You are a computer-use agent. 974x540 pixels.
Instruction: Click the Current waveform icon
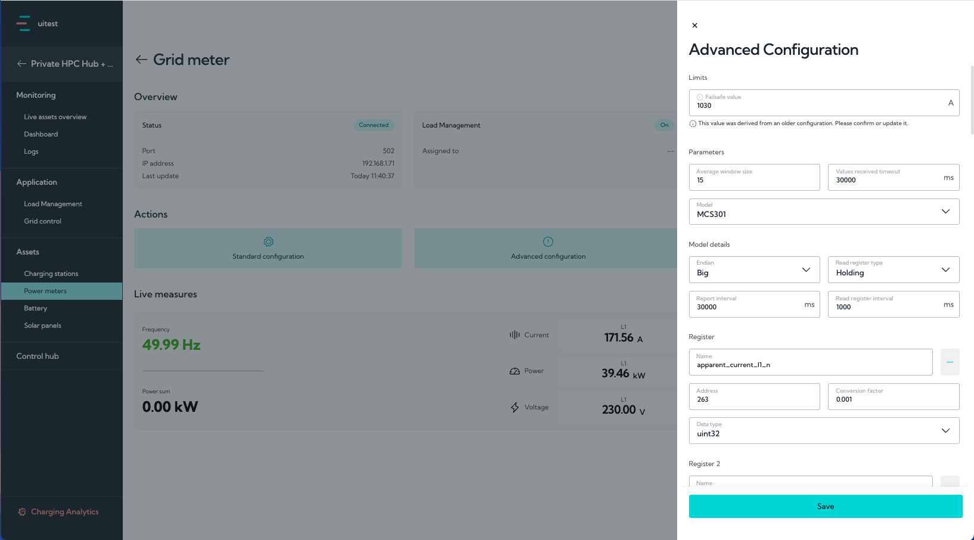coord(514,335)
